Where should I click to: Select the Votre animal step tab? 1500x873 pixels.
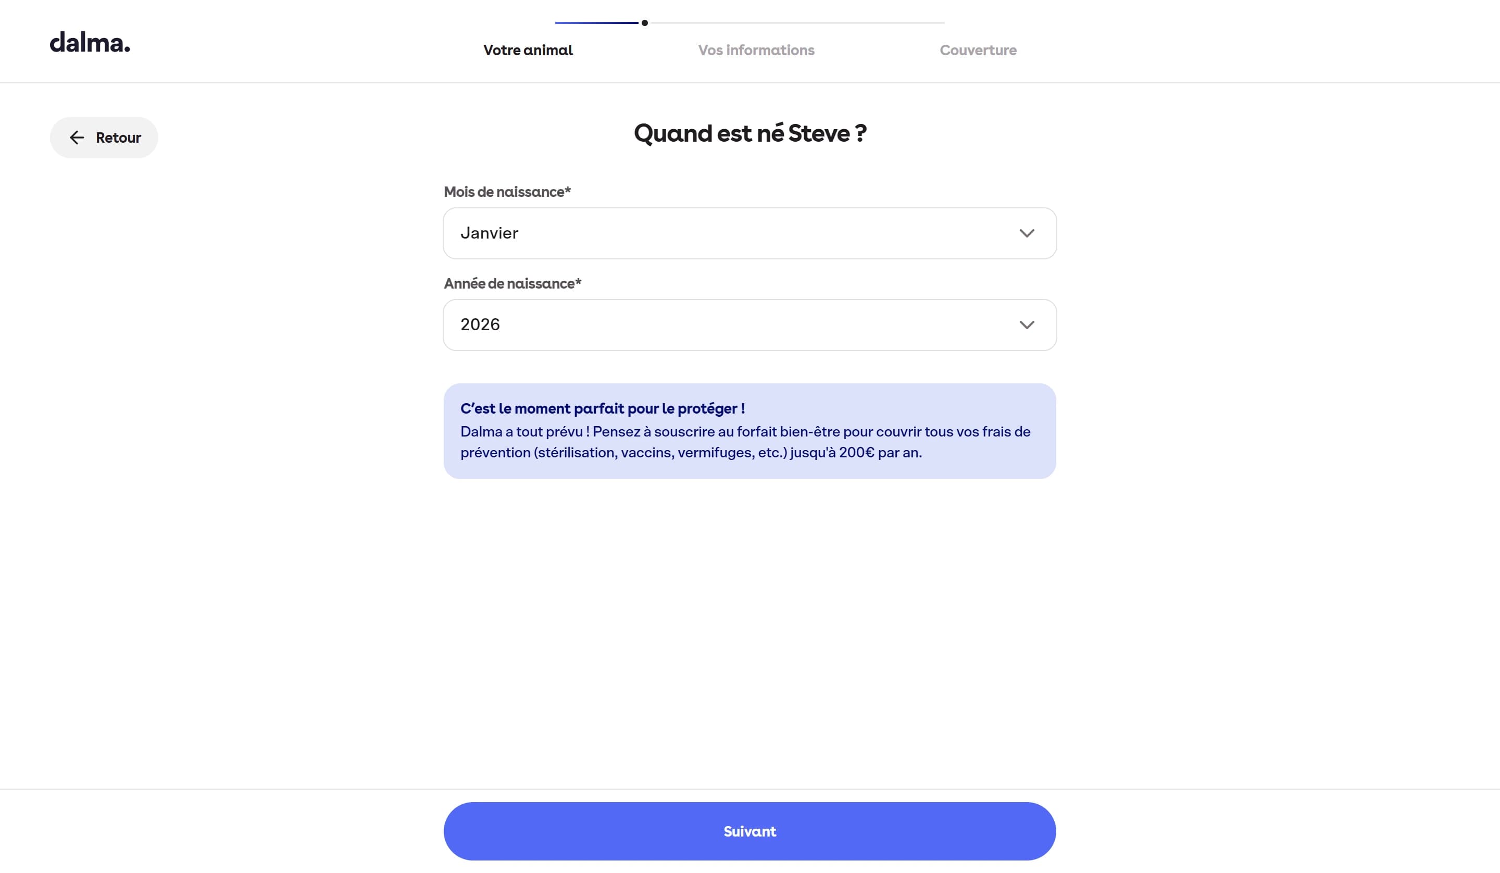coord(528,50)
